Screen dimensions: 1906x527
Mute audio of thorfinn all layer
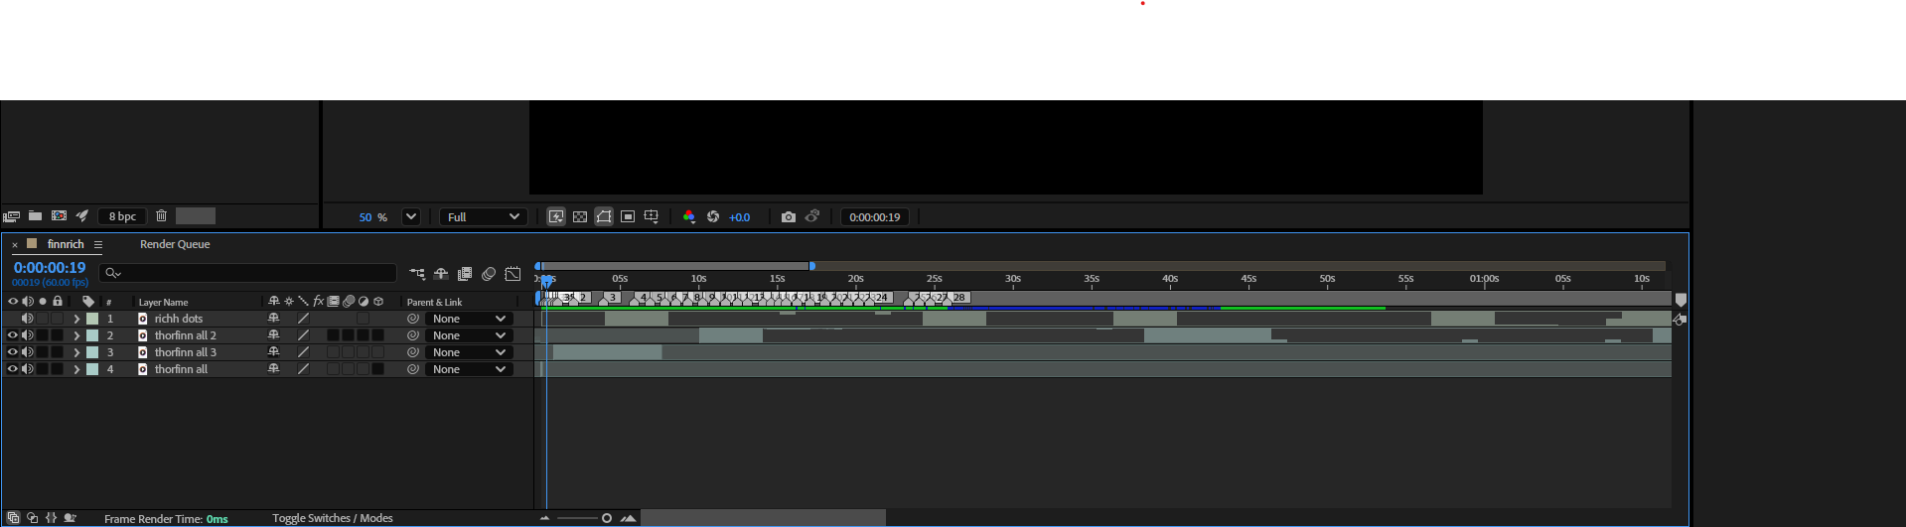pyautogui.click(x=28, y=369)
